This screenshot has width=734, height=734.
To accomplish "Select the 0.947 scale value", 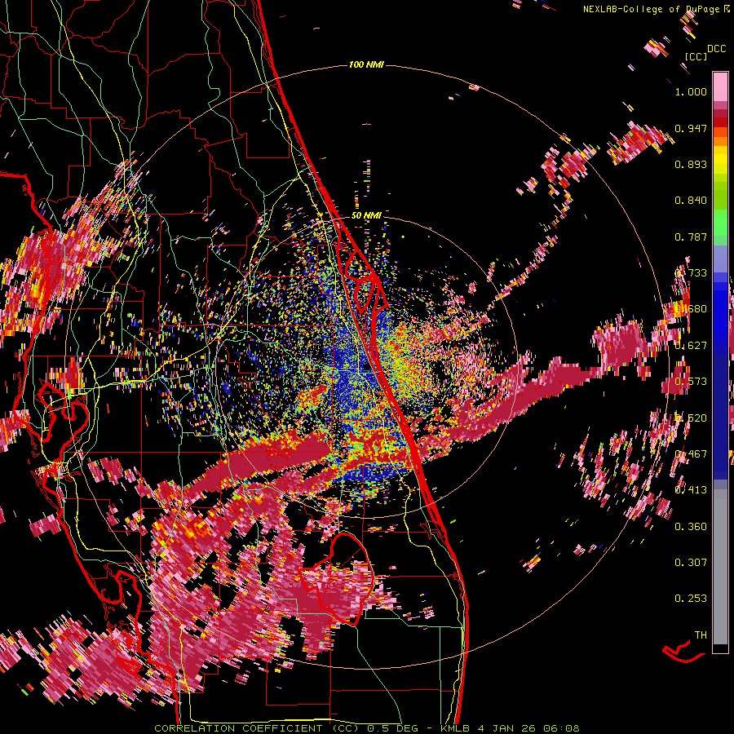I will pyautogui.click(x=691, y=128).
